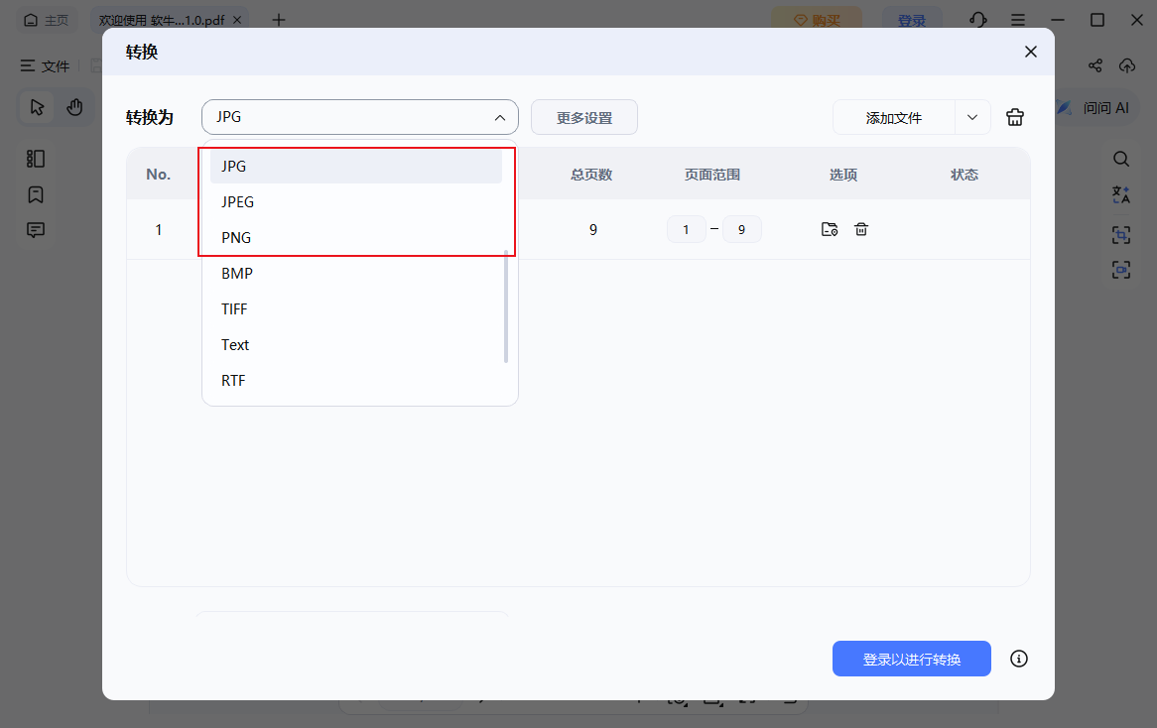Activate the hand pan tool
Screen dimensions: 1157x728
[x=74, y=108]
